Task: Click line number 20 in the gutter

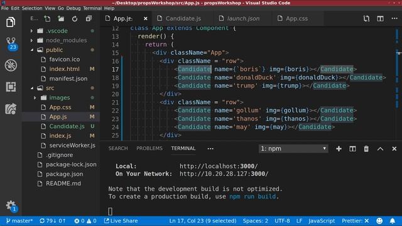Action: tap(116, 94)
